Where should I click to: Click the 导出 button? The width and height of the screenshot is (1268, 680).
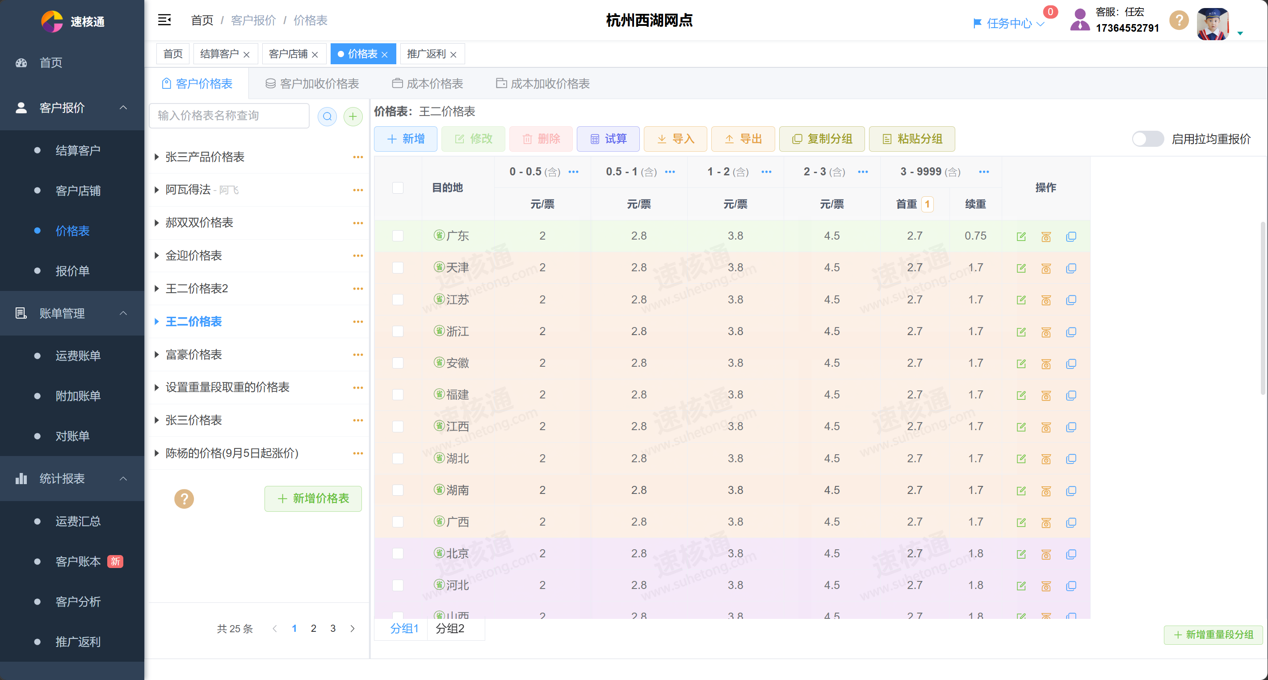[x=743, y=139]
